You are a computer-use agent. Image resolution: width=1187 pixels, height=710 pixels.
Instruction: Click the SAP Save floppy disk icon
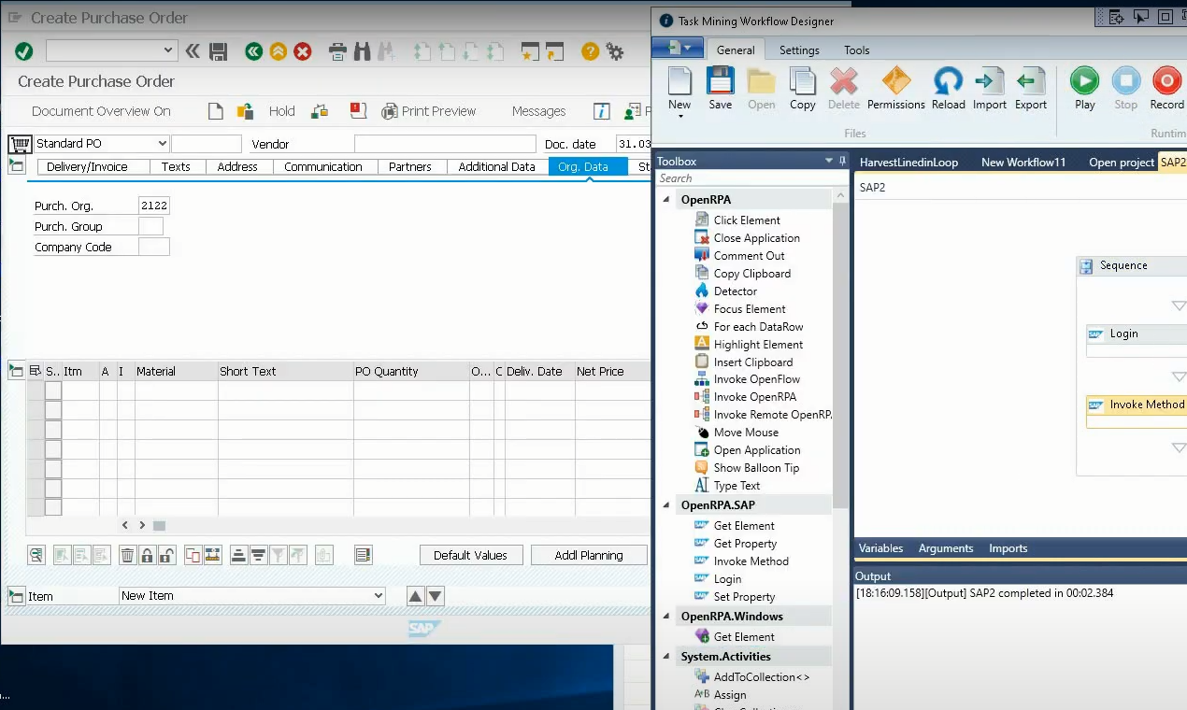(x=219, y=51)
